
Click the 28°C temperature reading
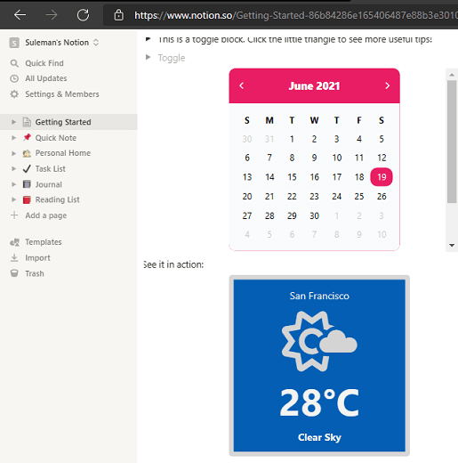[319, 402]
